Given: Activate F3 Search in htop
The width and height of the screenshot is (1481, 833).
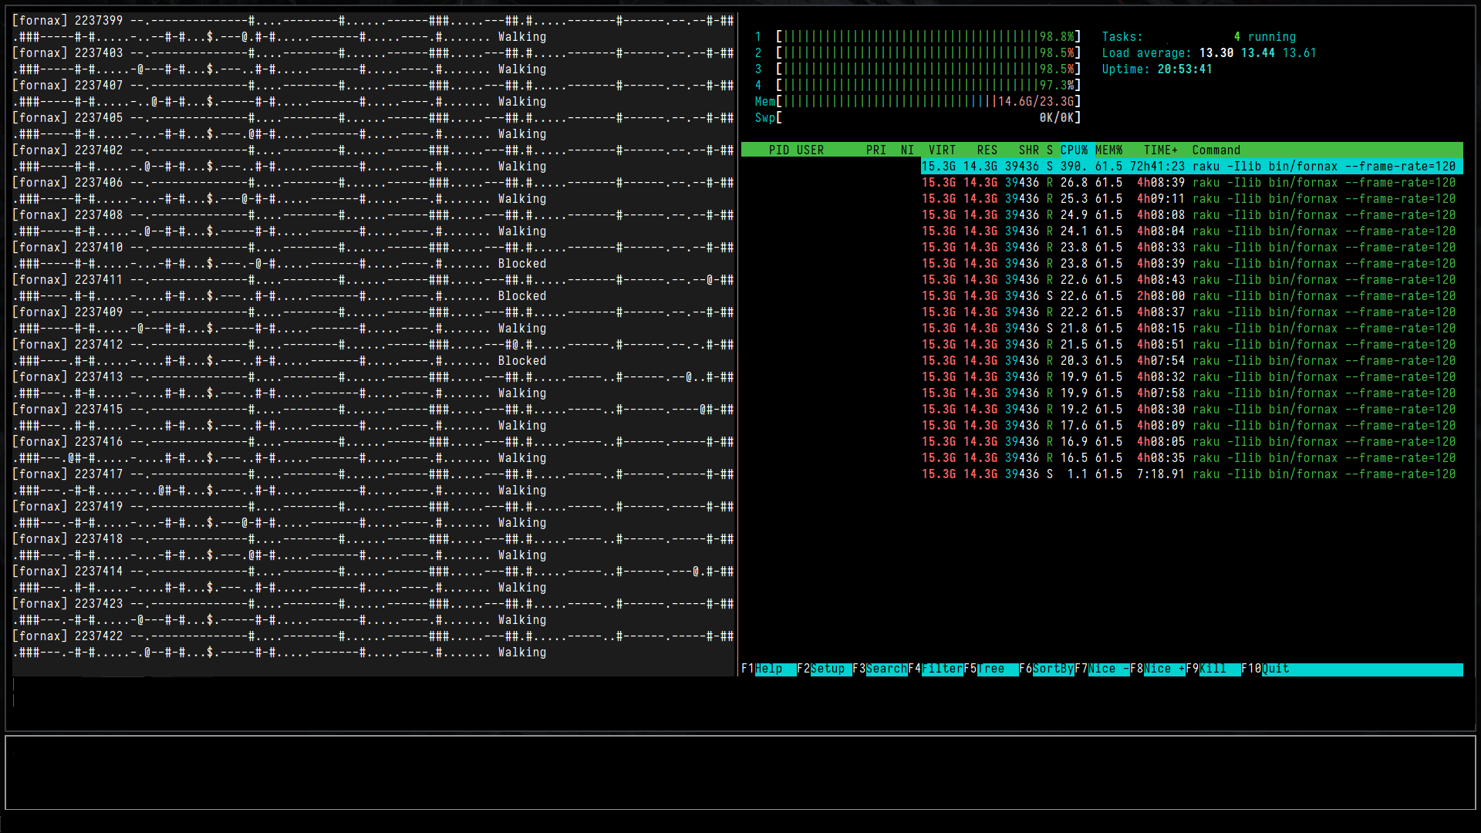Looking at the screenshot, I should tap(879, 669).
